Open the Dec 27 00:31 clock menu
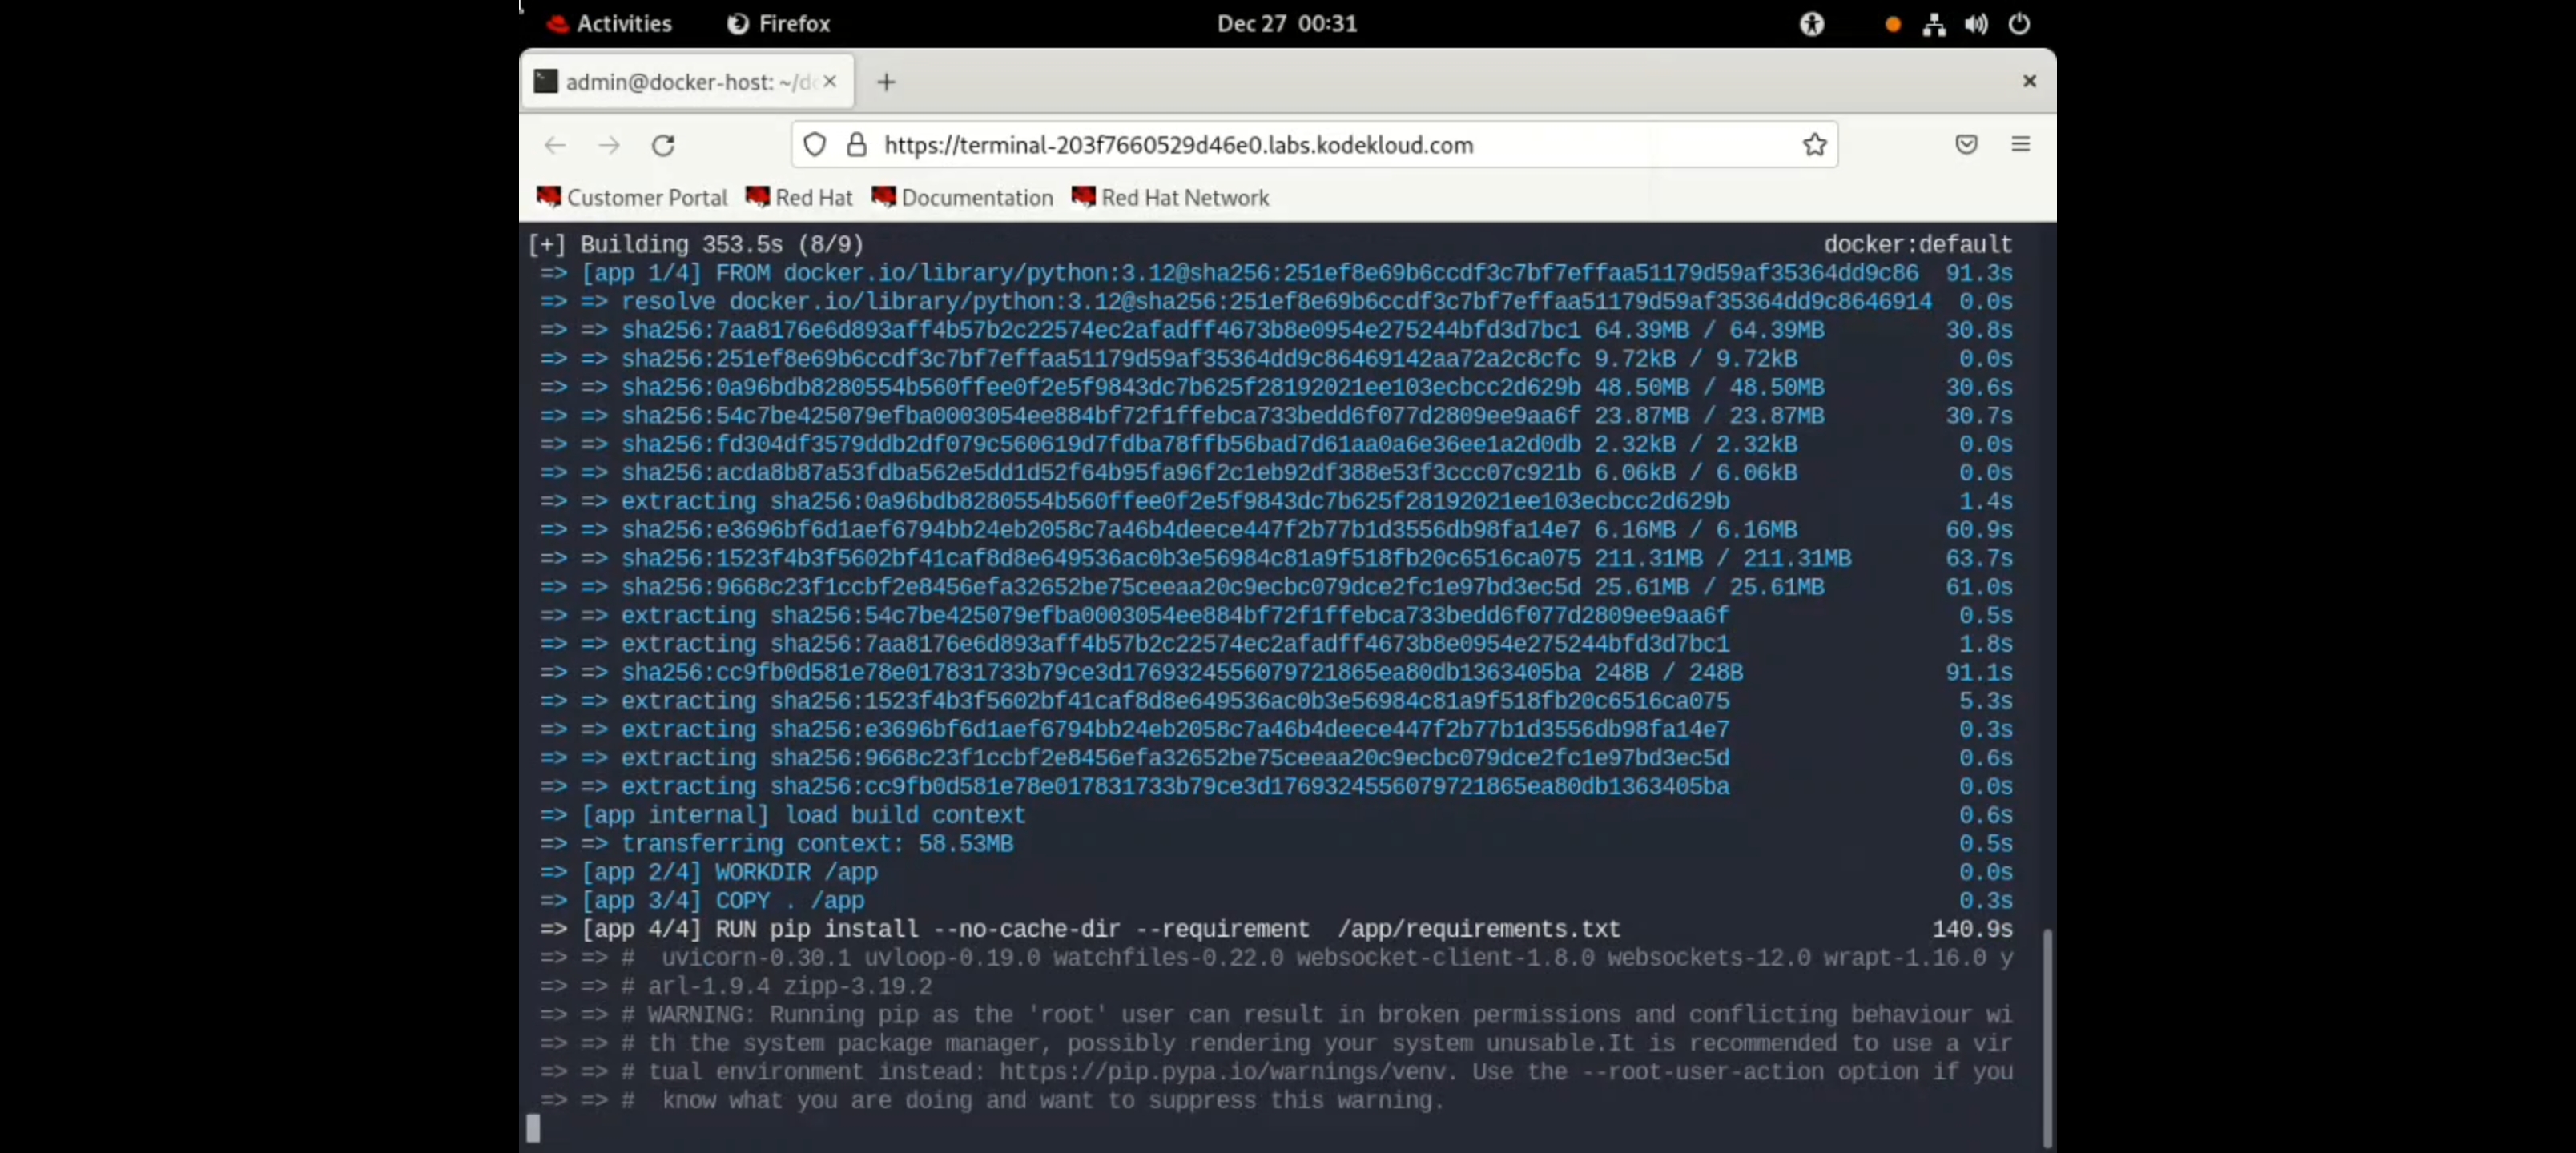 (x=1286, y=23)
